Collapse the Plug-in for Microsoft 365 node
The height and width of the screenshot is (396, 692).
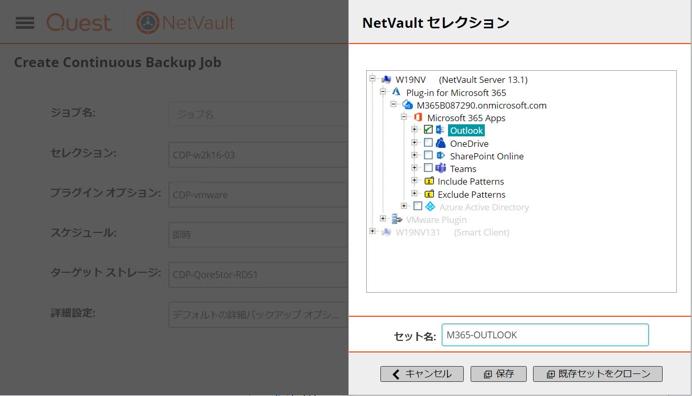(383, 91)
